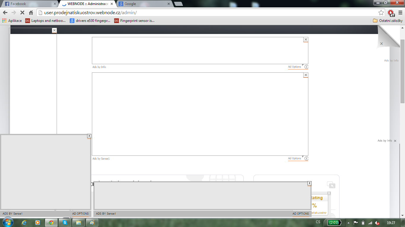Stop the page from loading
The width and height of the screenshot is (405, 227).
(x=22, y=13)
